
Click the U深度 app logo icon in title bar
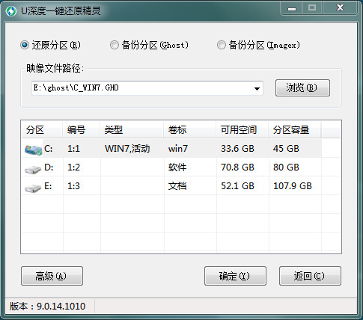(x=11, y=11)
